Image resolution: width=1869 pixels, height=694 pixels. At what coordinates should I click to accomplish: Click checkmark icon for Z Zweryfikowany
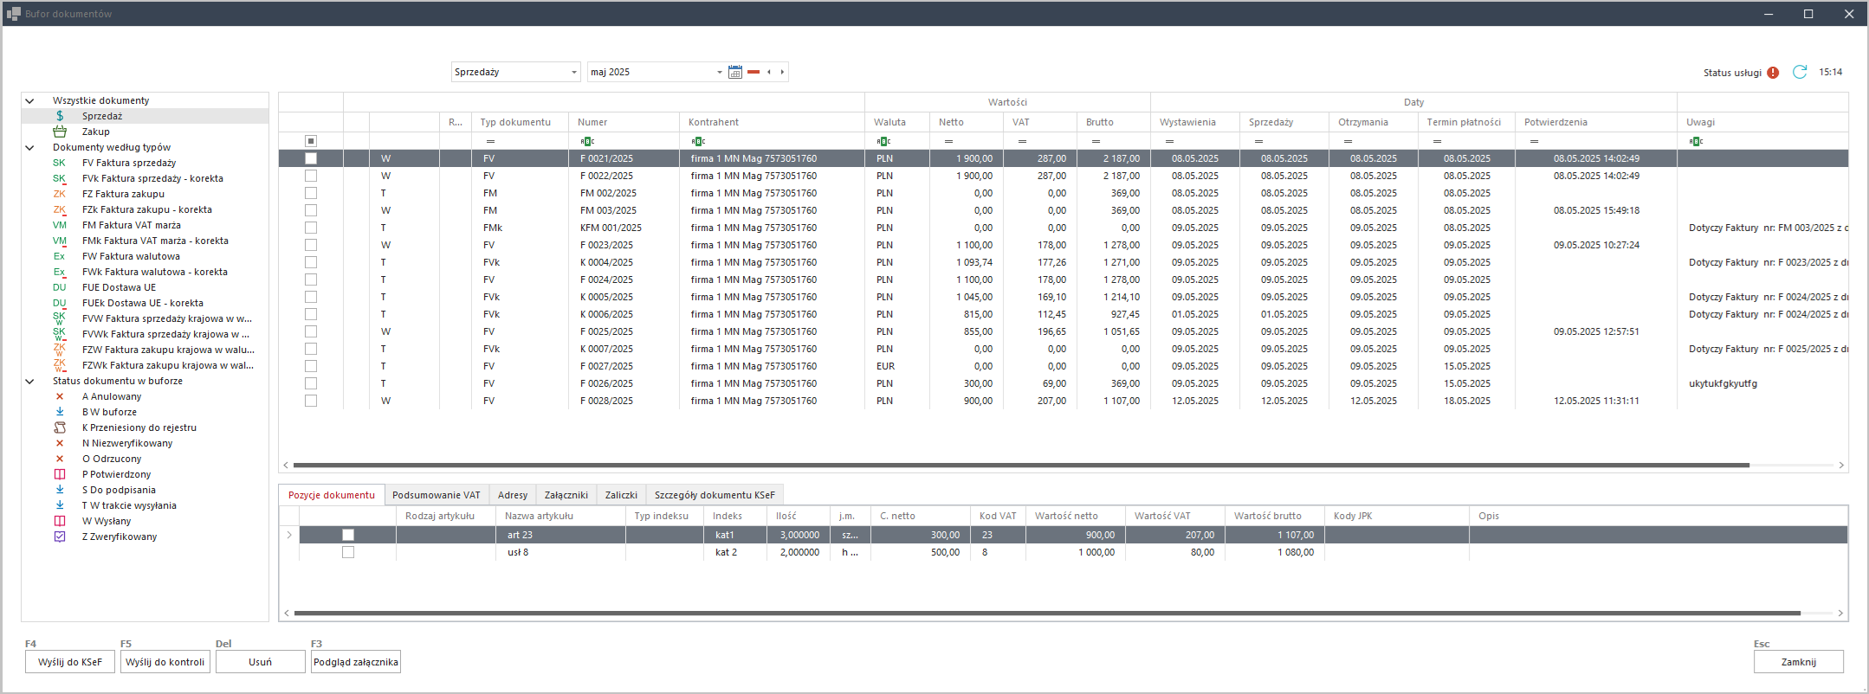pos(60,537)
